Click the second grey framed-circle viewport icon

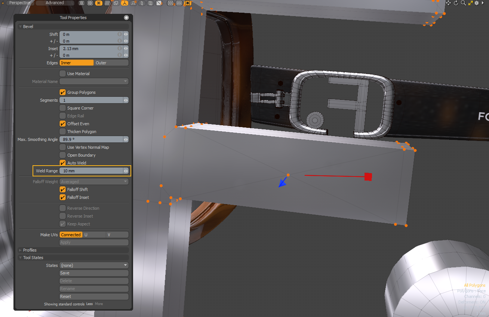[179, 3]
